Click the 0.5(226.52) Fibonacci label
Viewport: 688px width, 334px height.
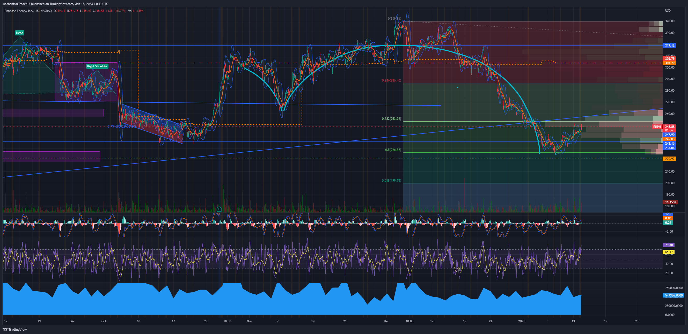tap(393, 150)
